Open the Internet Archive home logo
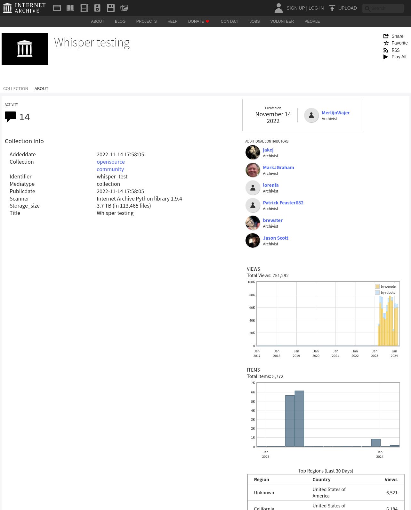Viewport: 411px width, 510px height. click(24, 8)
